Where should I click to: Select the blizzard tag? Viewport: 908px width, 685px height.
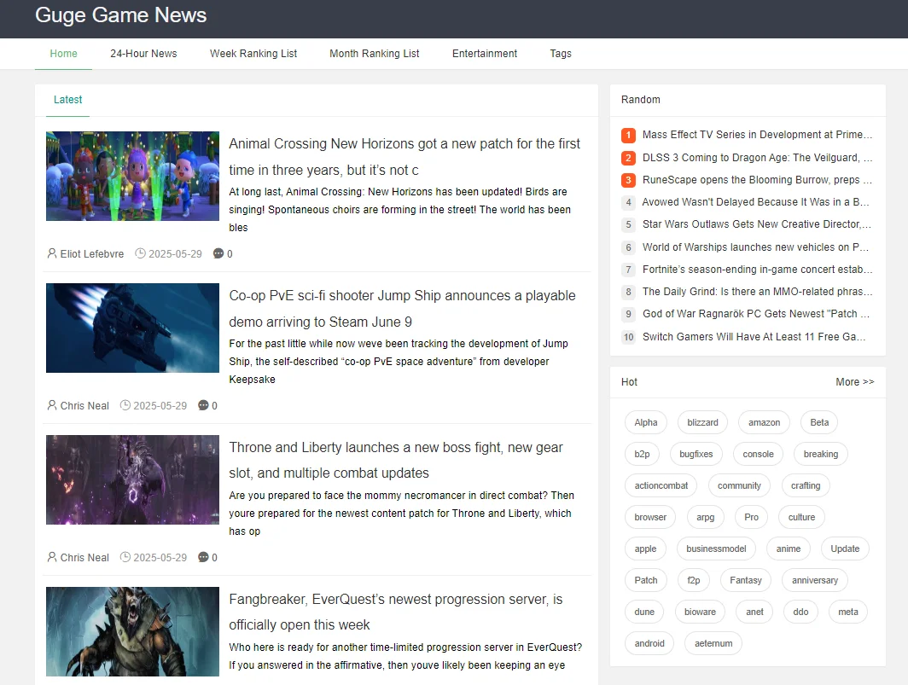702,422
